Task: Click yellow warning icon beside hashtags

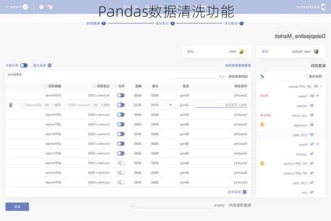Action: pyautogui.click(x=262, y=124)
